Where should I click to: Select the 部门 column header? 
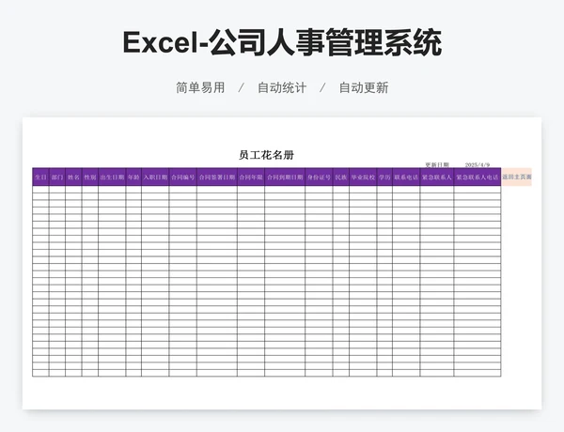[x=57, y=177]
